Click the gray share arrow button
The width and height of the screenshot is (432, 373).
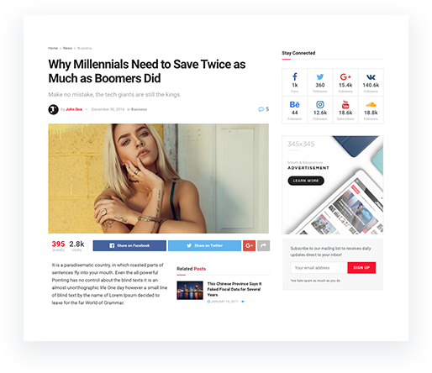[x=263, y=245]
